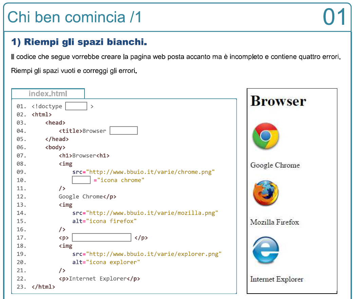Click the Internet Explorer icon in preview

pyautogui.click(x=266, y=250)
